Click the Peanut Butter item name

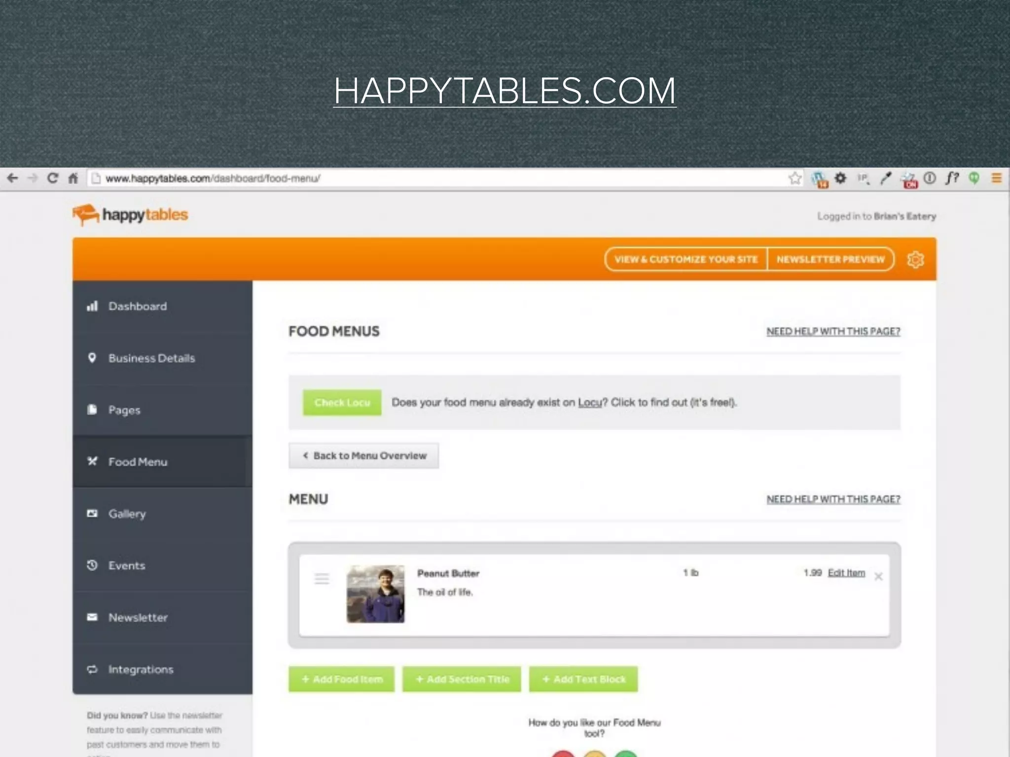pos(448,574)
